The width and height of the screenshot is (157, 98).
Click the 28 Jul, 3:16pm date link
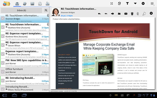[x=67, y=16]
